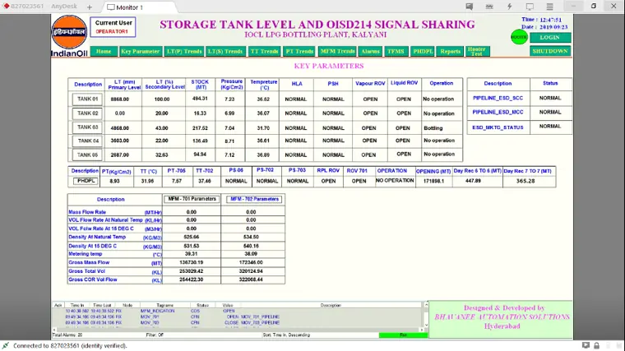Screen dimensions: 625x351
Task: Click the green hooter indicator circle
Action: (x=519, y=37)
